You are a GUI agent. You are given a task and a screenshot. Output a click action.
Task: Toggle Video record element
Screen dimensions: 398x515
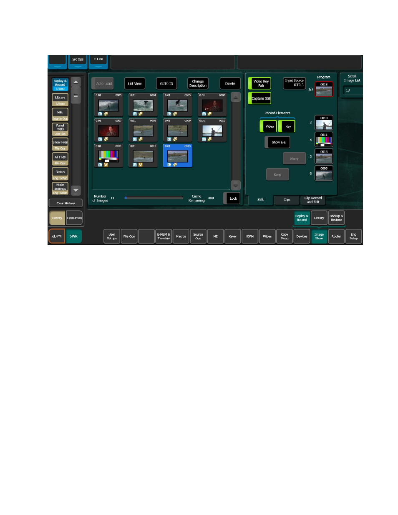click(268, 126)
